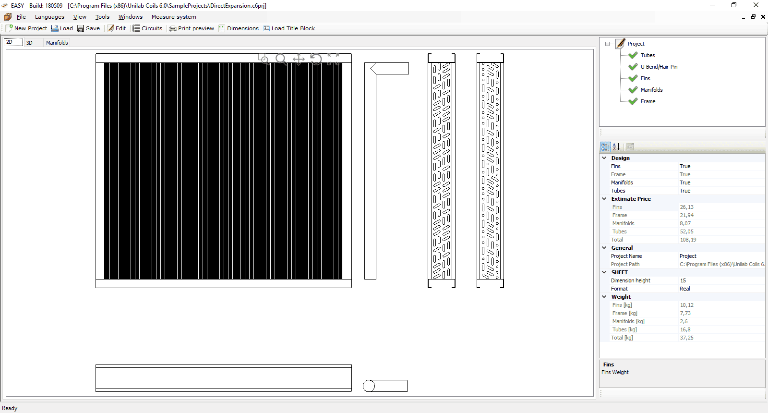Select the Fins True value in Design
This screenshot has height=413, width=768.
685,166
